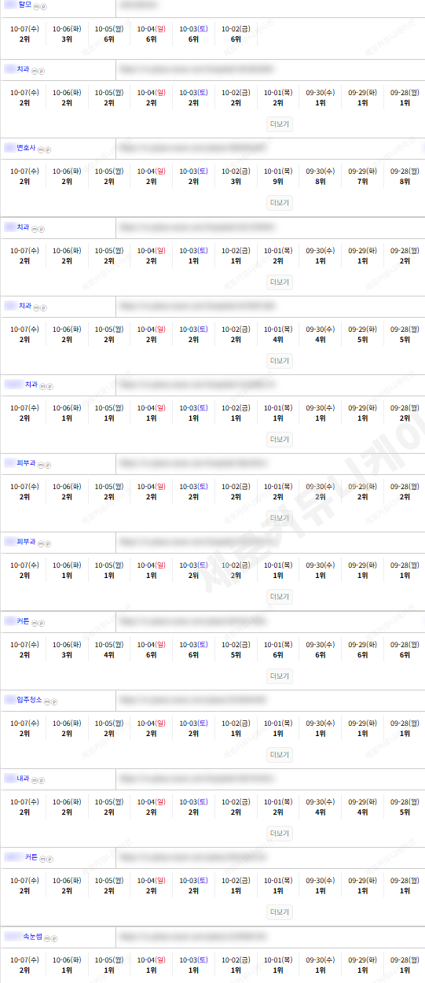425x983 pixels.
Task: Click 'p' icon of 치과 row ranked 5위 on 09-28
Action: 44,307
